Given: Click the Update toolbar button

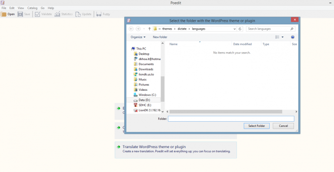Looking at the screenshot, I should point(83,14).
